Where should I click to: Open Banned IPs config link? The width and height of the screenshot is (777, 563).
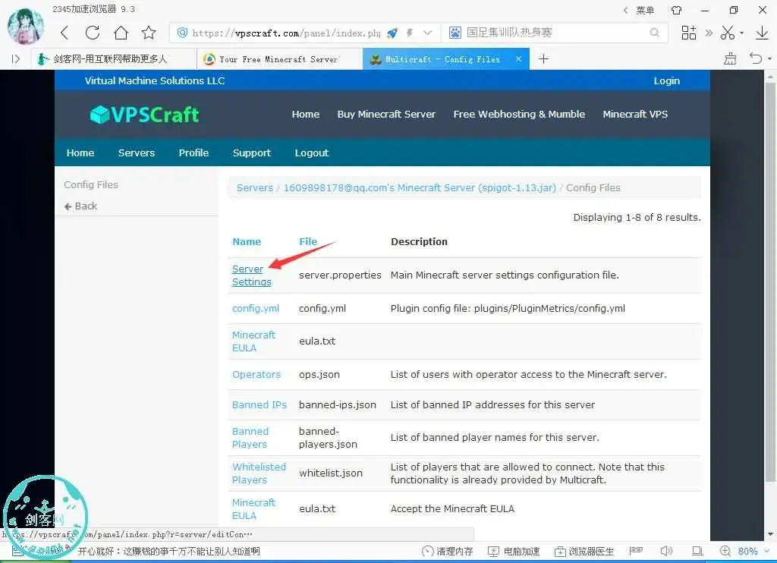click(x=260, y=405)
